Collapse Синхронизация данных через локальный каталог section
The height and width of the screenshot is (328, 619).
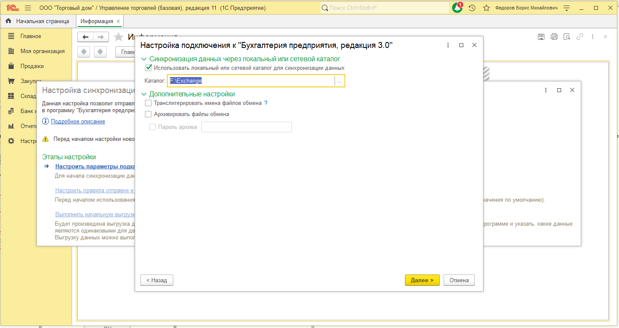[x=144, y=59]
